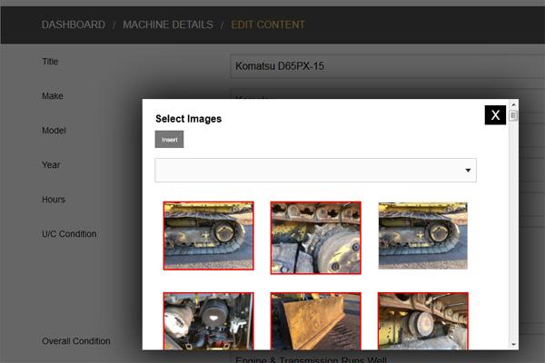545x363 pixels.
Task: Select the dozer blade thumbnail
Action: tap(315, 321)
